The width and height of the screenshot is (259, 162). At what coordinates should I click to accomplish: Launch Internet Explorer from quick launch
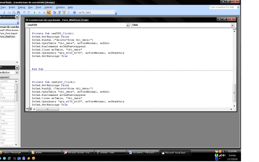coord(9,158)
